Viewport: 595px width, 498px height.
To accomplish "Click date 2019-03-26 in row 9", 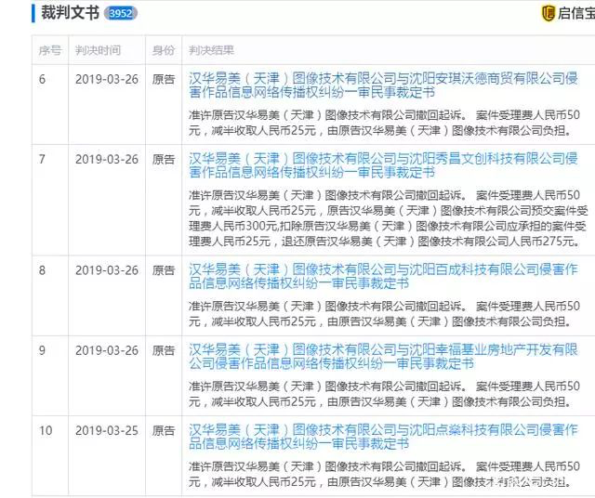I will [107, 350].
